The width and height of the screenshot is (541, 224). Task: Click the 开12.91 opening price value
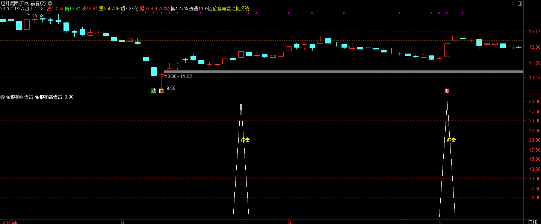click(38, 9)
